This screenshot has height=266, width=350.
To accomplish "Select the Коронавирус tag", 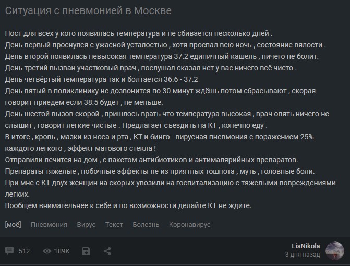I will [x=189, y=224].
